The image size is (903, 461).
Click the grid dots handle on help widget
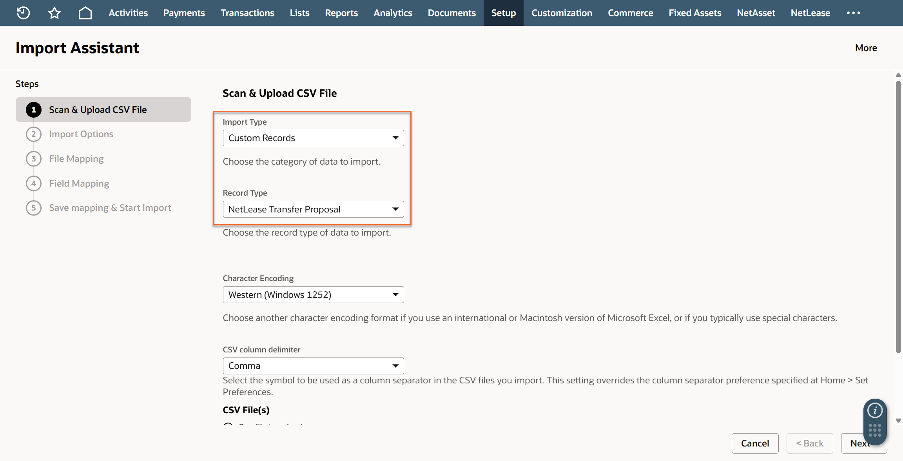pyautogui.click(x=875, y=430)
